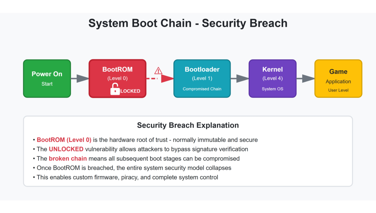Select the teal Bootloader Level 1 box

point(202,78)
